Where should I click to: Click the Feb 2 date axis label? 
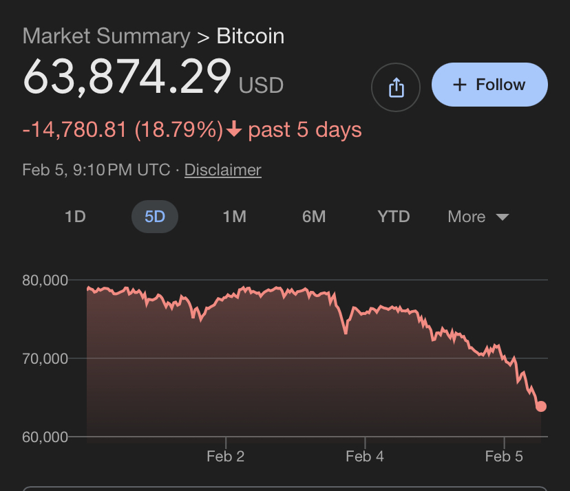click(226, 457)
